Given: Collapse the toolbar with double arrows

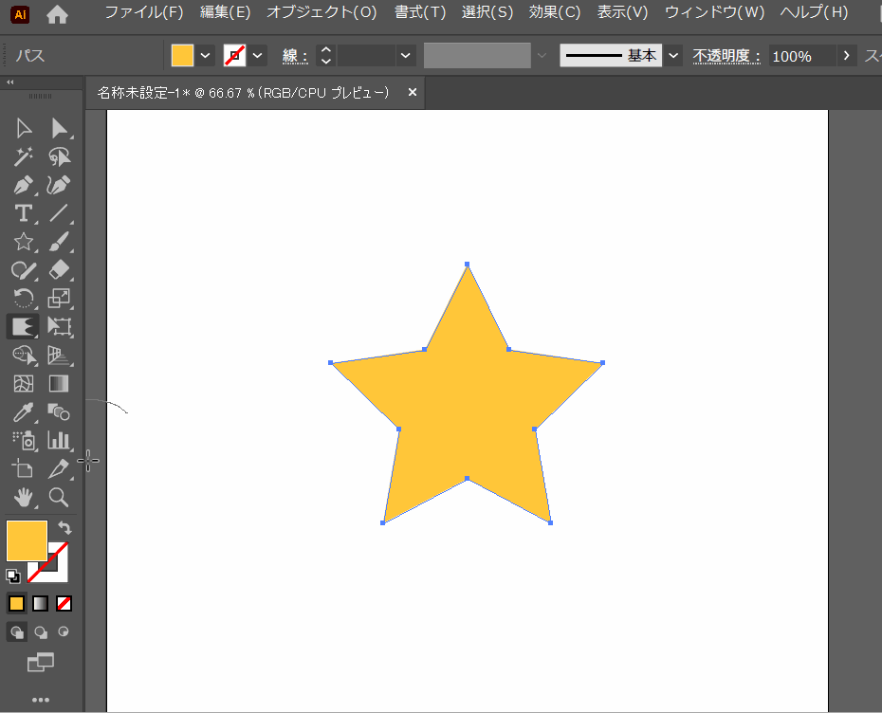Looking at the screenshot, I should point(10,82).
